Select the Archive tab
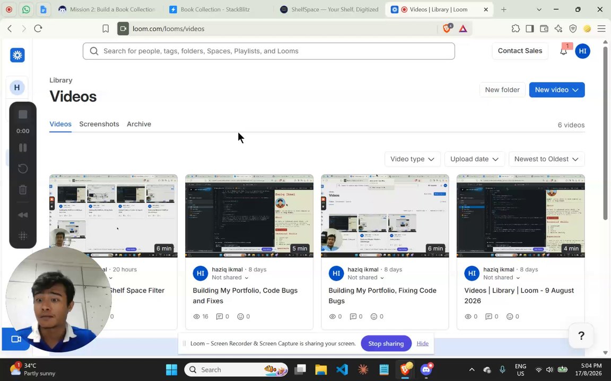The image size is (611, 381). click(139, 124)
